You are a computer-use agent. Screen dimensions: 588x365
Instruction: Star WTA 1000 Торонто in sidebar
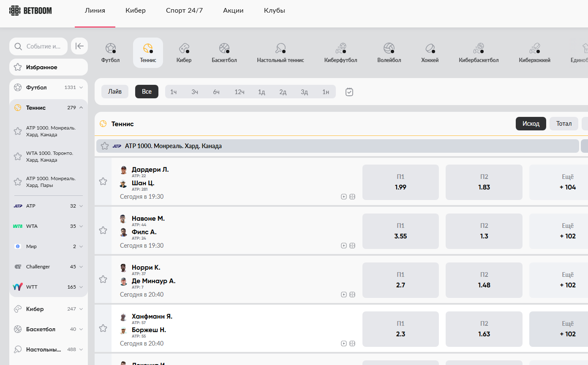click(18, 157)
